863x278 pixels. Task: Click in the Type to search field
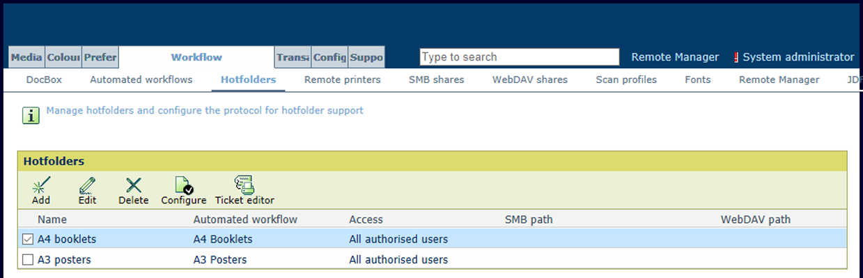click(x=520, y=57)
